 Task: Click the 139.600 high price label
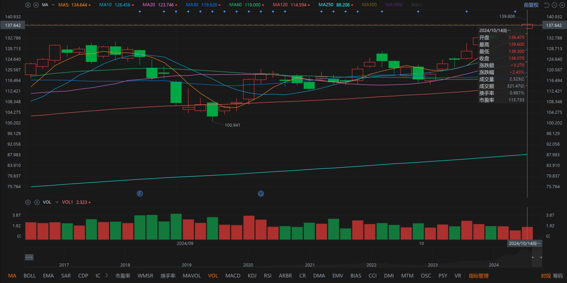pos(507,17)
